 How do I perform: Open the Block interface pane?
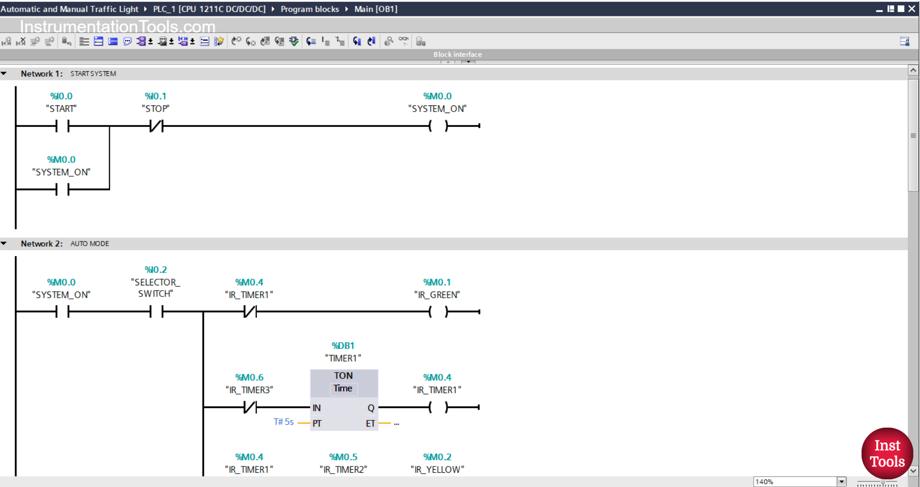click(x=457, y=54)
